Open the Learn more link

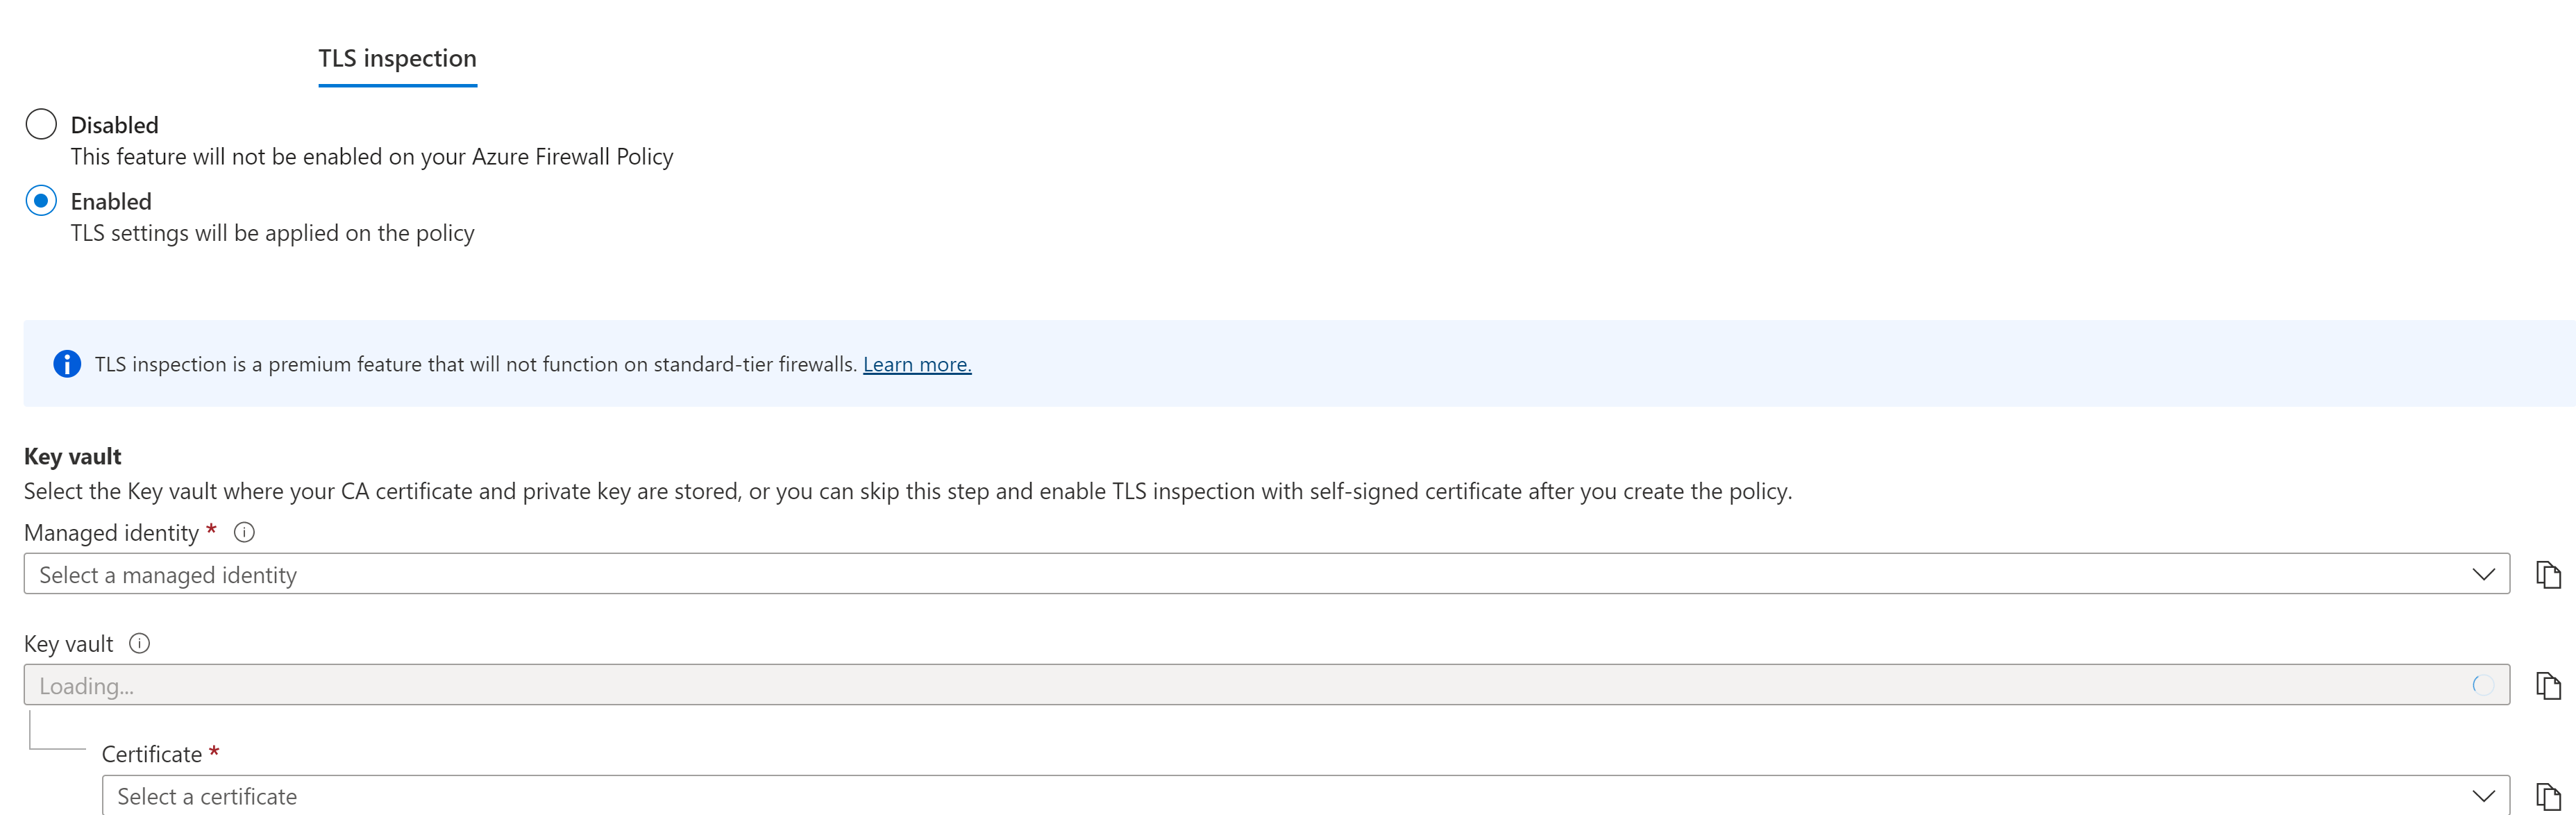pyautogui.click(x=917, y=364)
